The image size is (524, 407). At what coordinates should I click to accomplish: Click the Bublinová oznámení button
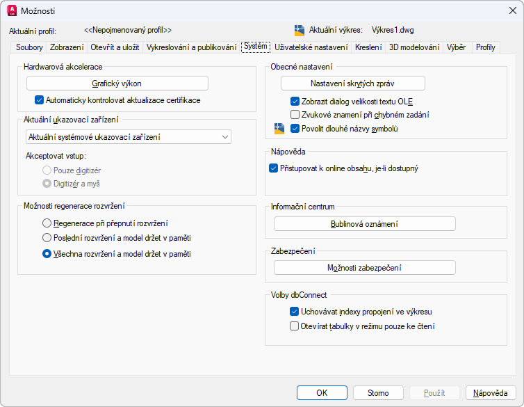[x=364, y=224]
